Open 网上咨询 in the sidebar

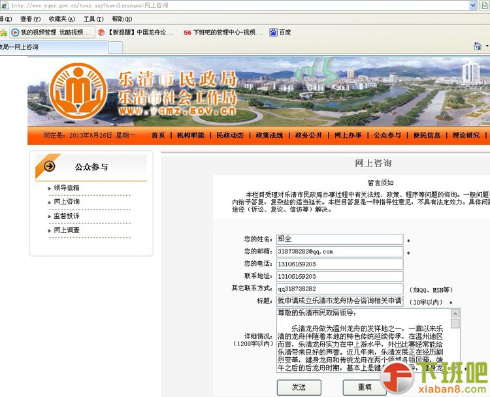67,202
